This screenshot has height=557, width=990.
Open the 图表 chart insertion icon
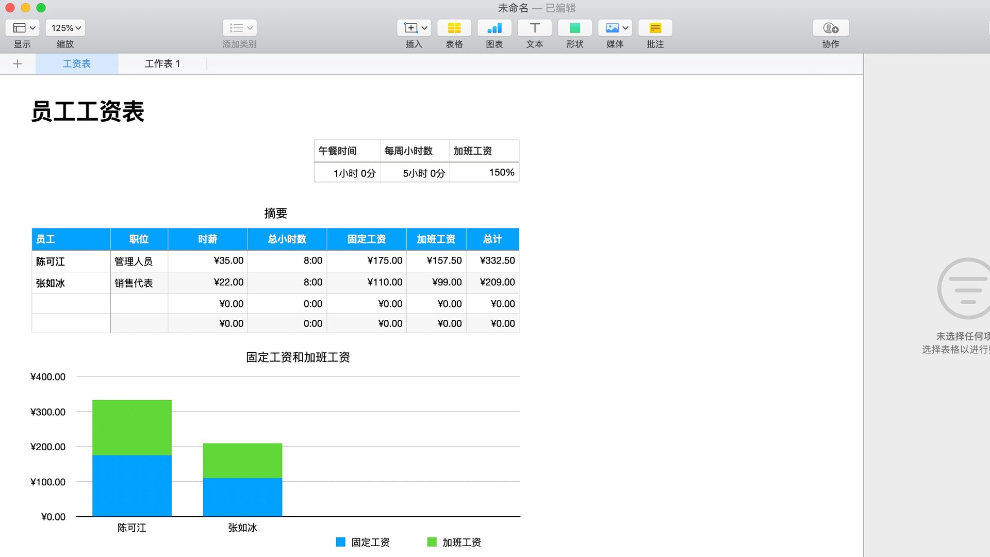(x=494, y=28)
